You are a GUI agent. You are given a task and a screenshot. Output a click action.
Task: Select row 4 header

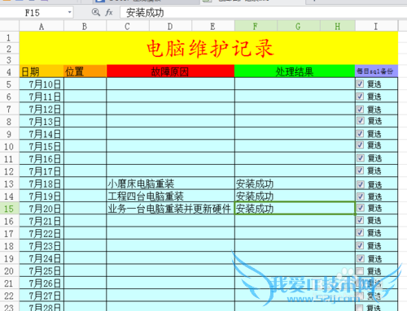[x=9, y=71]
